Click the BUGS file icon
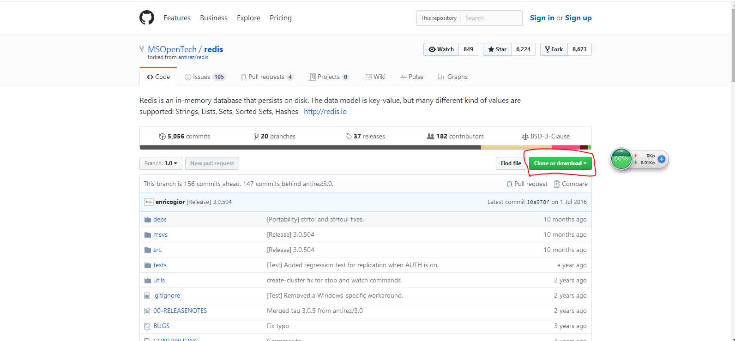Screen dimensions: 735x341 (147, 326)
